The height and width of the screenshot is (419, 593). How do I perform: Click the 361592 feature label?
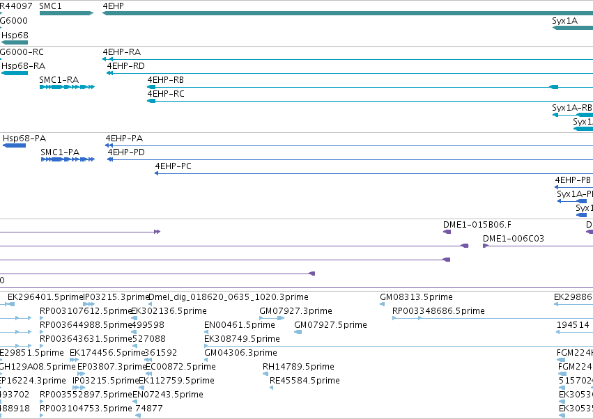[x=161, y=353]
